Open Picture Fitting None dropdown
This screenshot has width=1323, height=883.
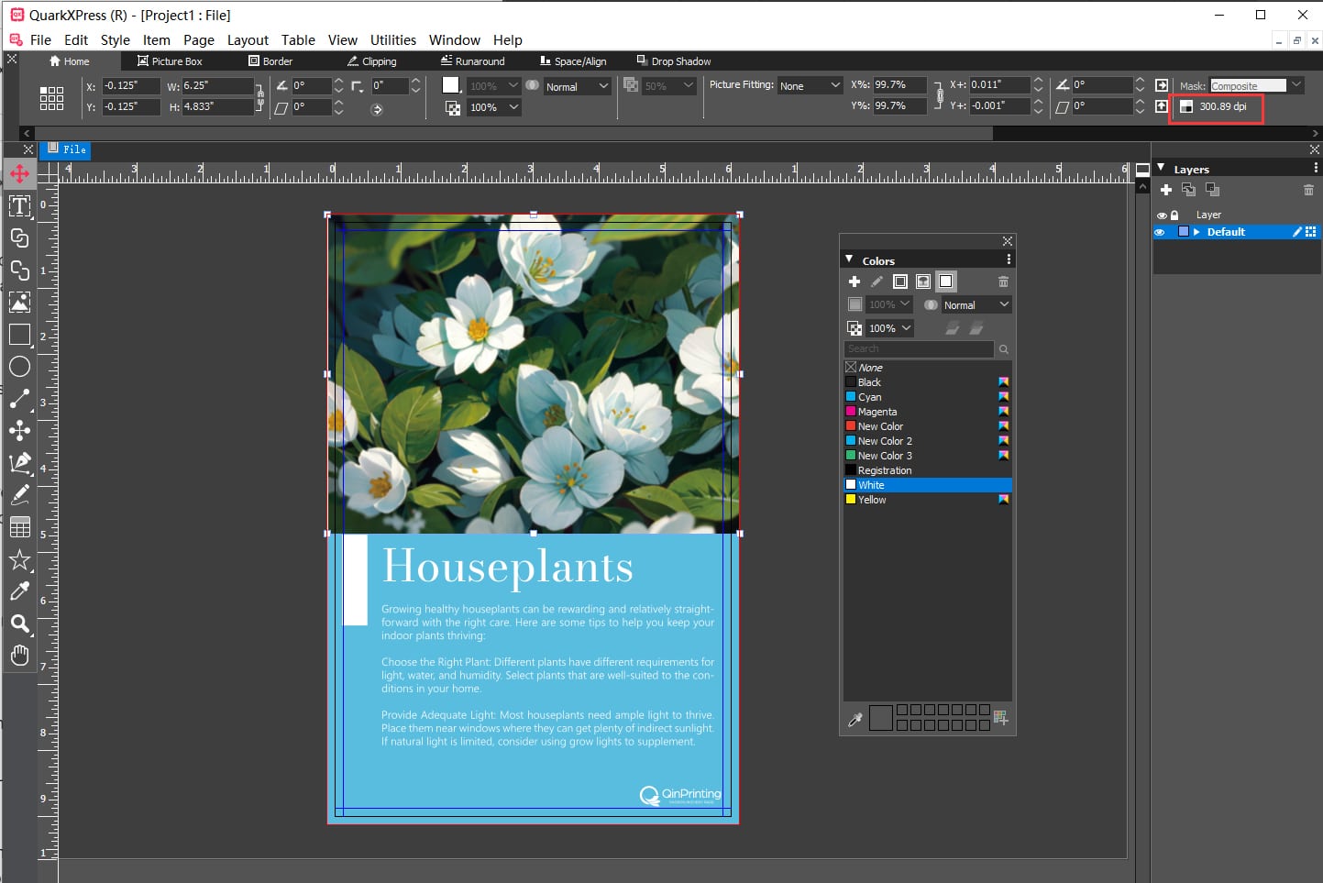810,85
